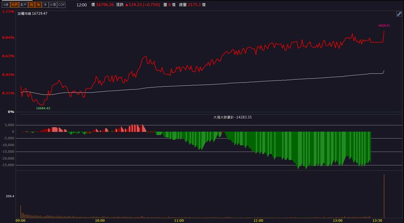Click the tall closing volume bar
This screenshot has height=223, width=404.
pyautogui.click(x=384, y=196)
